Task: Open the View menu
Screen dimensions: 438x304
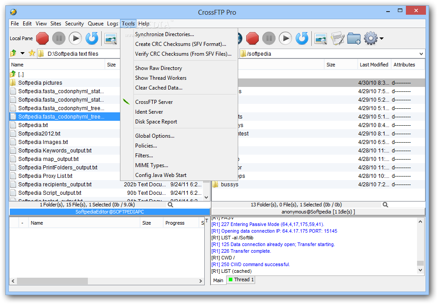Action: pos(41,24)
